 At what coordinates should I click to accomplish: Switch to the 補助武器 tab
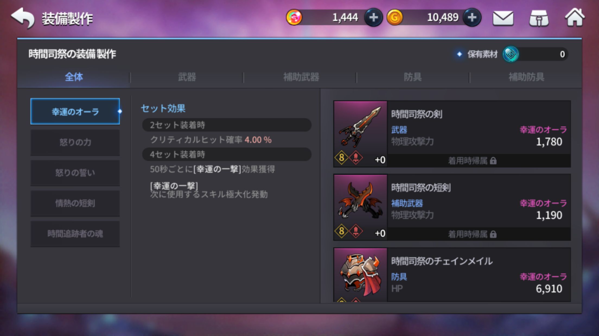point(301,77)
